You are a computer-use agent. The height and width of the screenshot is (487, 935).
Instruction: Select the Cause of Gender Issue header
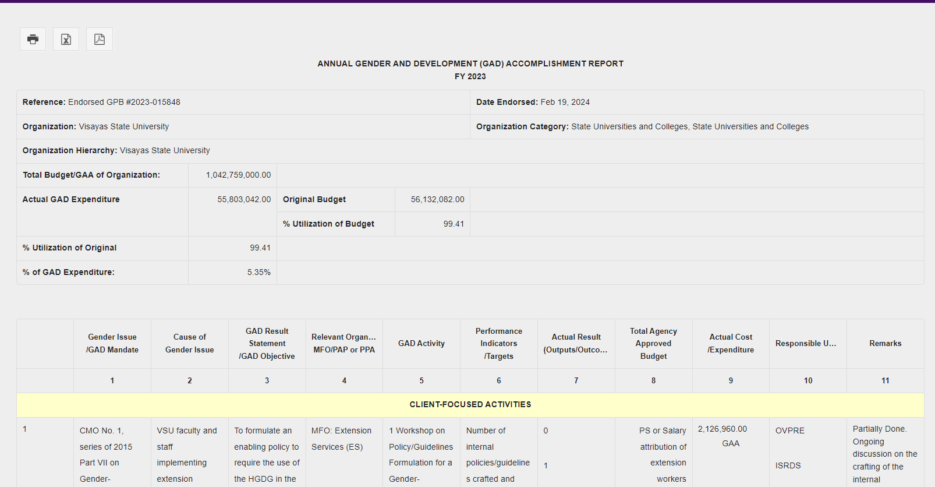pyautogui.click(x=189, y=343)
